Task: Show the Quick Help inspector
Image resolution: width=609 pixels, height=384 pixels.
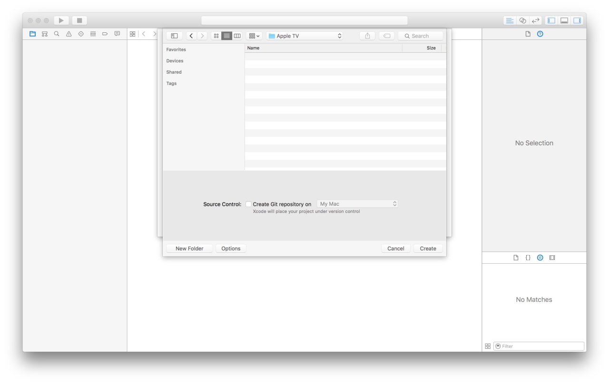Action: coord(540,34)
